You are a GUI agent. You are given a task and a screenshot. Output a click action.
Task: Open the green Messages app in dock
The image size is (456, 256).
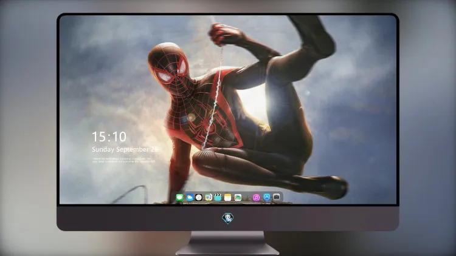coord(180,197)
